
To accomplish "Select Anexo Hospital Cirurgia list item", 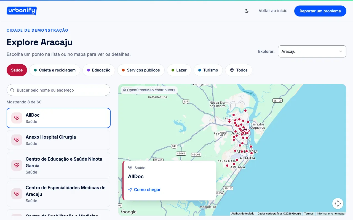I will pos(58,140).
